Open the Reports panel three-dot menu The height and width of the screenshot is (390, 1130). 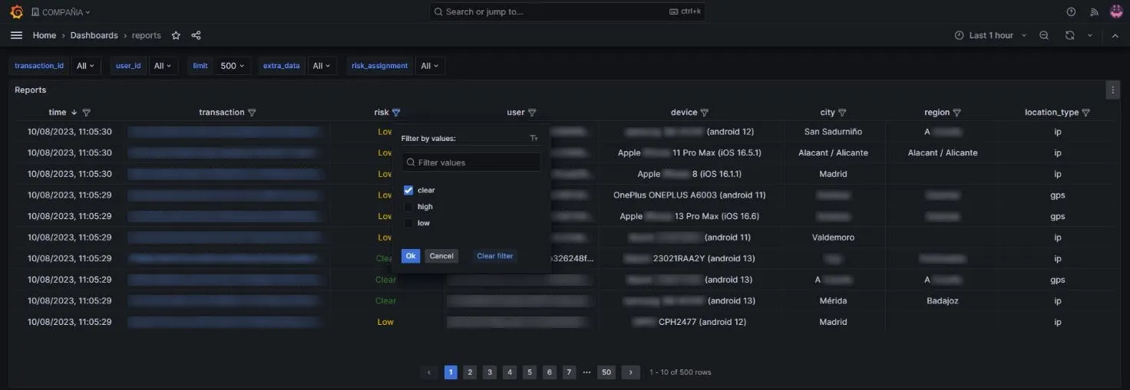1113,90
